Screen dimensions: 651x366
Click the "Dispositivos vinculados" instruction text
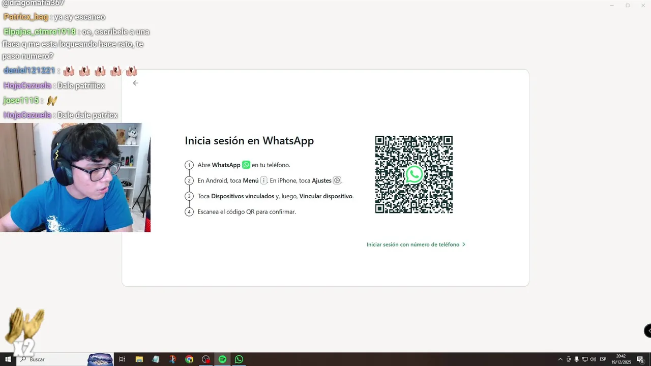point(243,196)
